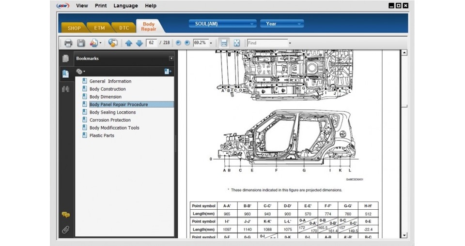The width and height of the screenshot is (465, 246).
Task: Open the Help menu
Action: click(x=151, y=6)
